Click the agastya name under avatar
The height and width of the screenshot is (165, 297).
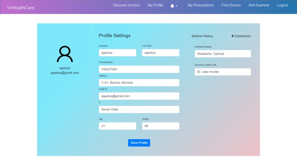pos(65,68)
